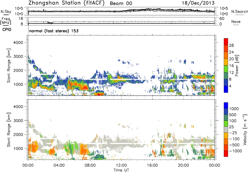Click the red bottom segment of Velocity colorbar
248x172 pixels.
(226, 154)
